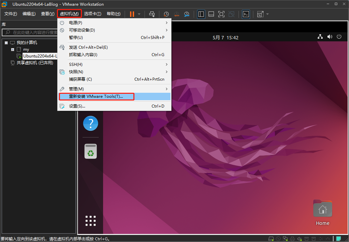
Task: Click the library search input field
Action: click(30, 32)
